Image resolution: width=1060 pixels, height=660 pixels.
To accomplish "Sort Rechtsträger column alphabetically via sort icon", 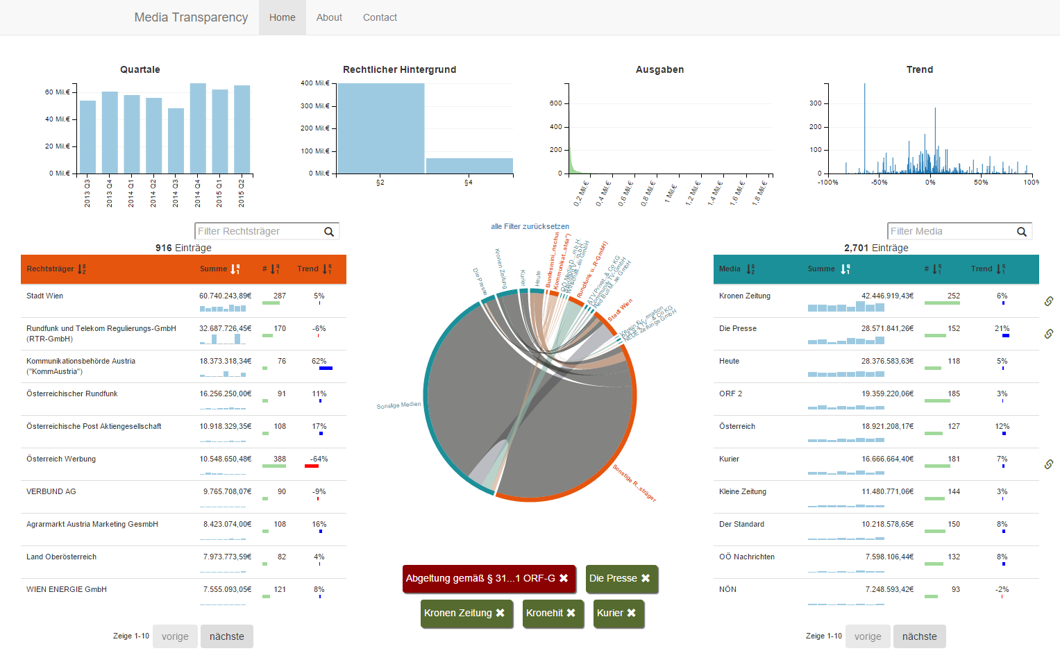I will [x=82, y=269].
